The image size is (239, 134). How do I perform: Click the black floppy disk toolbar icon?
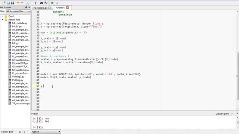[x=12, y=3]
